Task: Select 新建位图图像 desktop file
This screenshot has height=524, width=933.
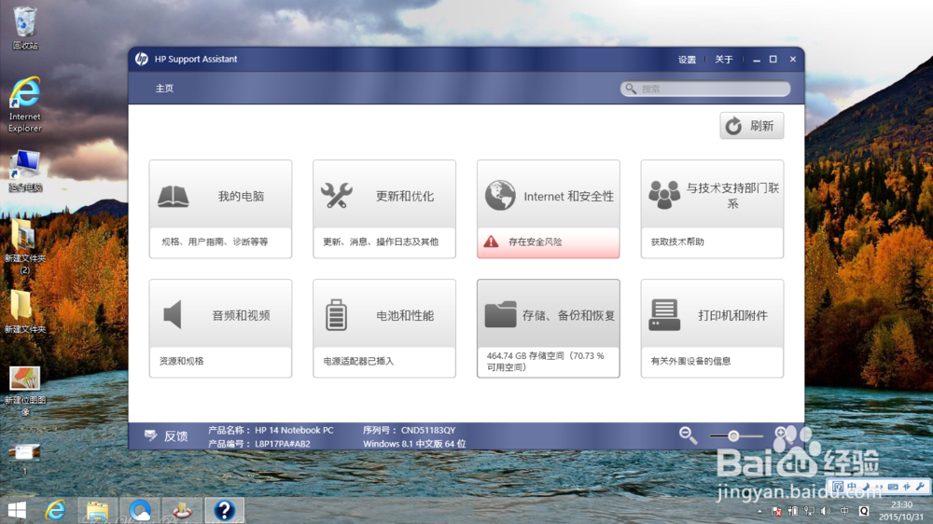Action: [x=25, y=390]
